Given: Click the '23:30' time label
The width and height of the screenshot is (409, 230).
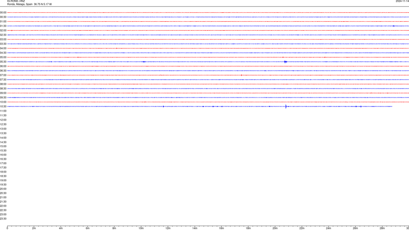Looking at the screenshot, I should [3, 219].
